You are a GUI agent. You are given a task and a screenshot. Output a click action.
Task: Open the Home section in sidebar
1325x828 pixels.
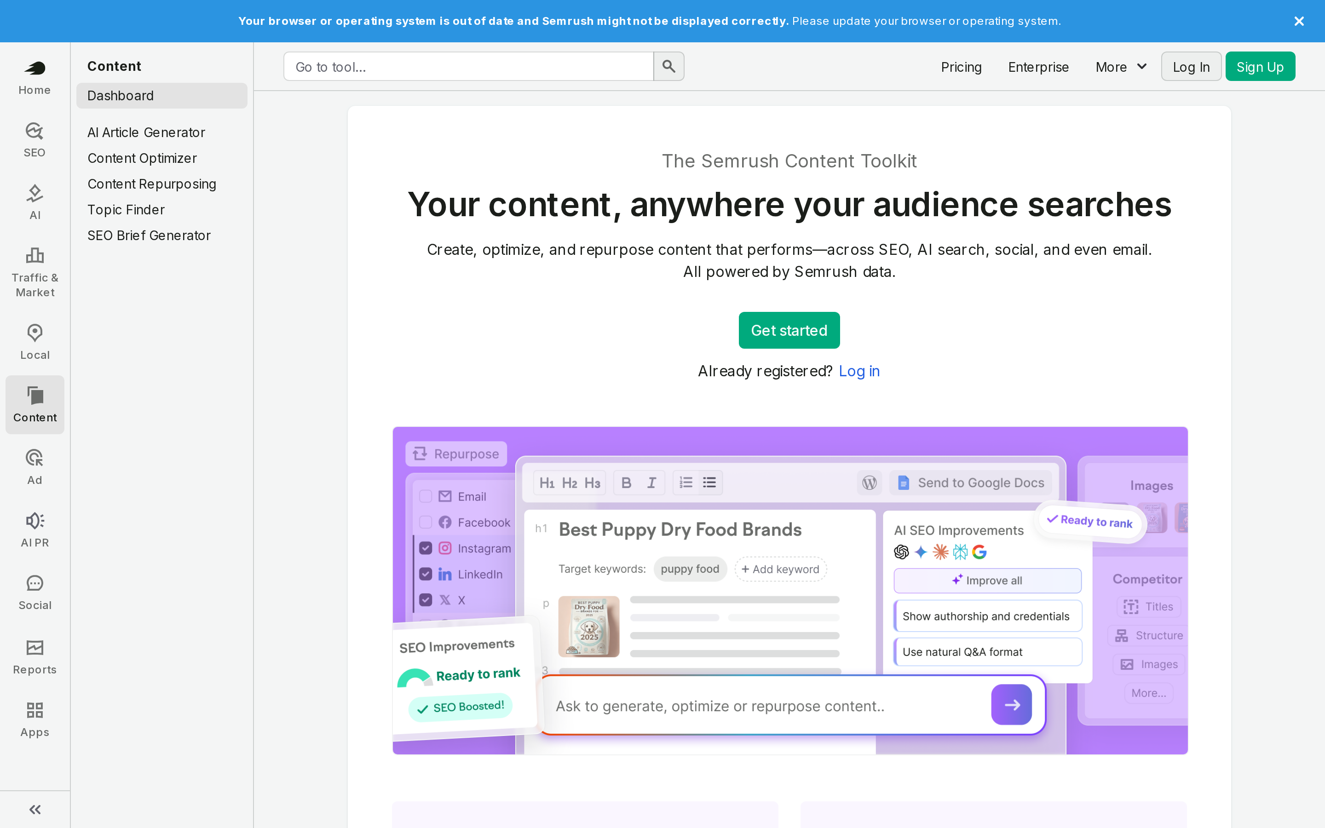(x=35, y=78)
